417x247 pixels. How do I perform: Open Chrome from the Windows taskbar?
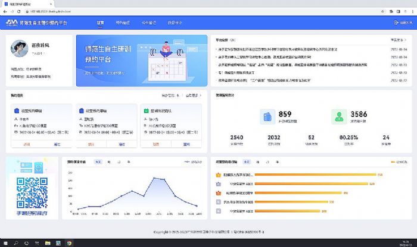(69, 242)
